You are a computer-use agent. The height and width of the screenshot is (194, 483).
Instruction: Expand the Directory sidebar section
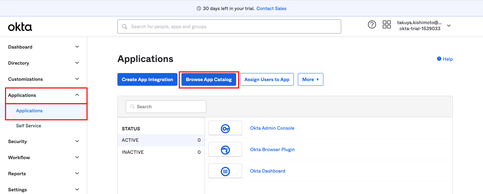(x=77, y=63)
